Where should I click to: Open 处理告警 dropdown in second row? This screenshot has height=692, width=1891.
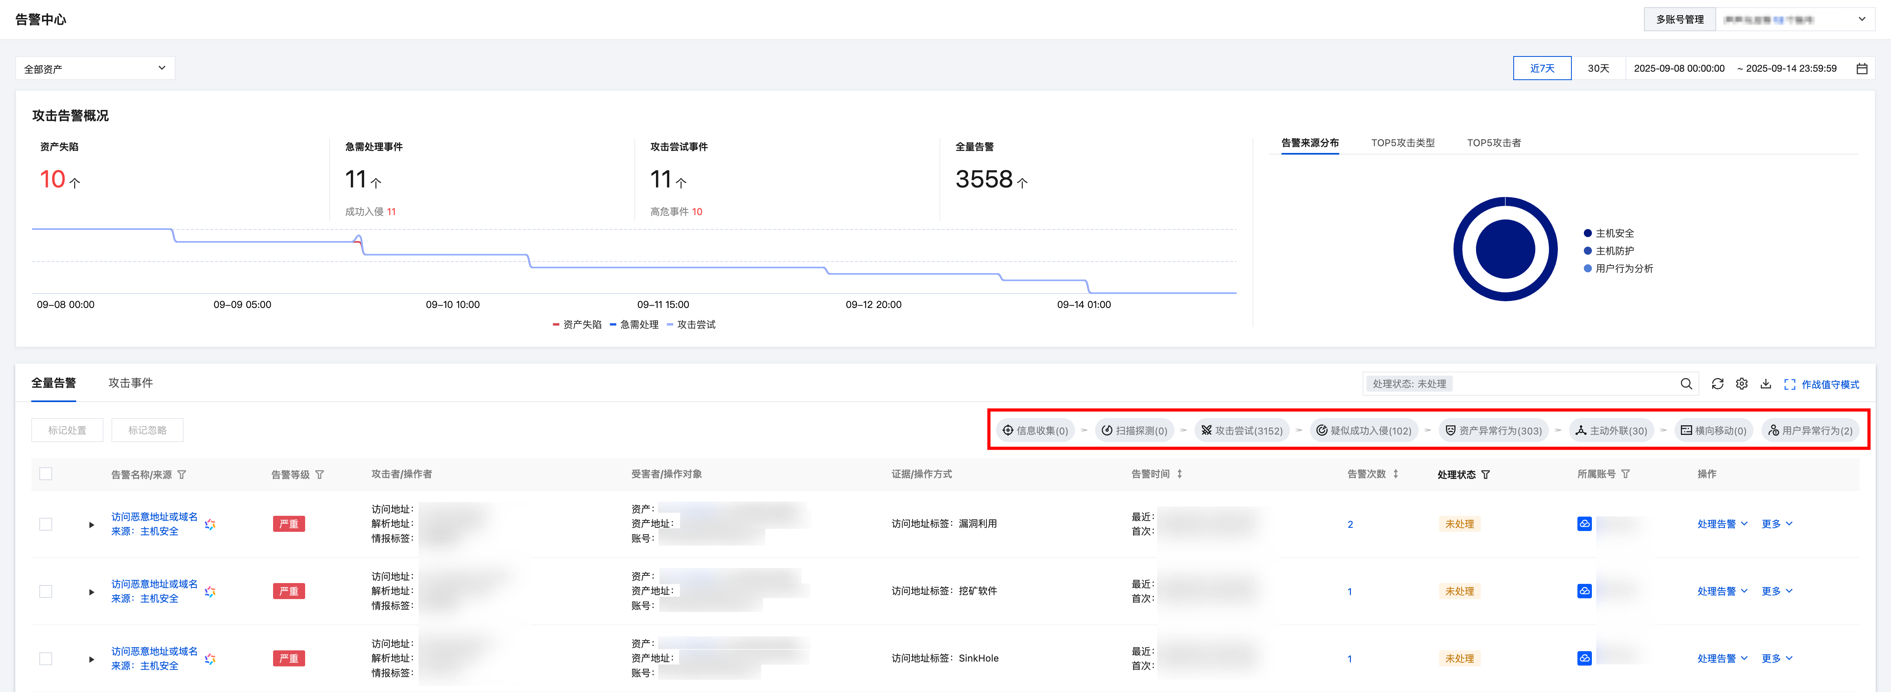click(x=1722, y=591)
